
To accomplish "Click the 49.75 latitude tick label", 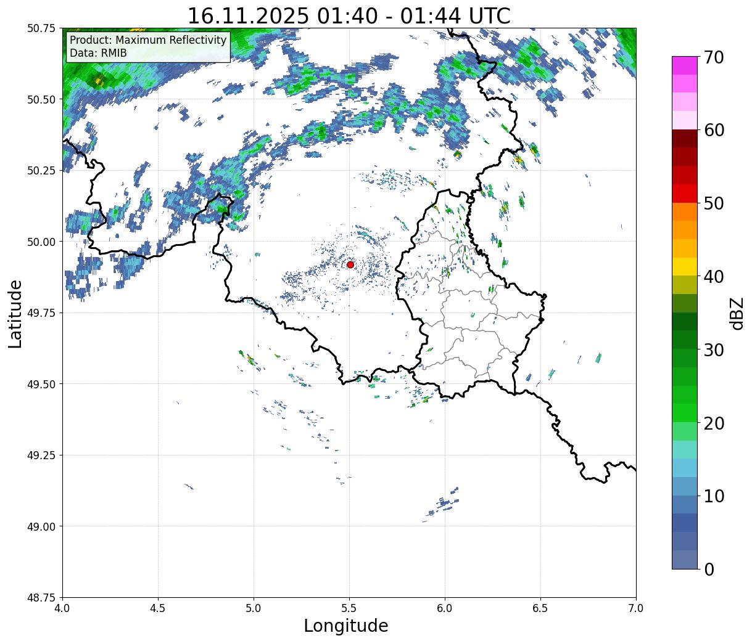I will pos(41,313).
